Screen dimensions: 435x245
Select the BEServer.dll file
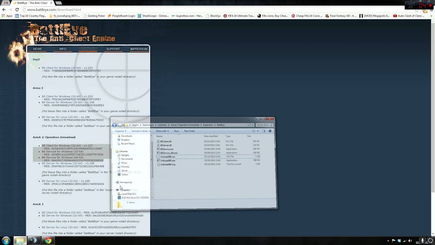[x=164, y=145]
